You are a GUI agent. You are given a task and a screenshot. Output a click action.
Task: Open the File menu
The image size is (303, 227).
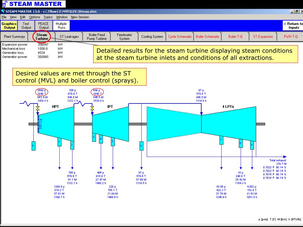tap(4, 17)
